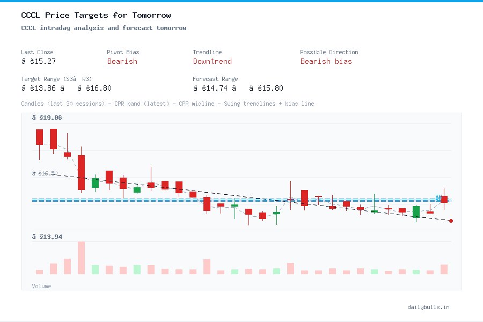The width and height of the screenshot is (483, 322).
Task: Select the intraday analysis and forecast subtitle
Action: pyautogui.click(x=104, y=28)
